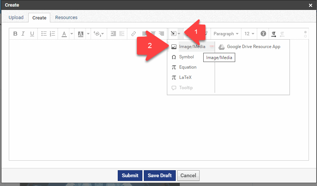
Task: Expand the text color dropdown arrow
Action: [72, 34]
